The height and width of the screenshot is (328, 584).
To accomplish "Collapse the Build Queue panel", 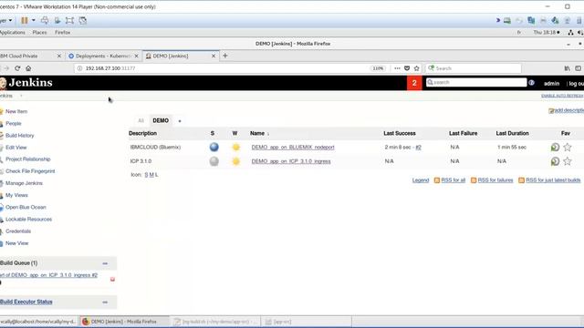I will pyautogui.click(x=105, y=263).
